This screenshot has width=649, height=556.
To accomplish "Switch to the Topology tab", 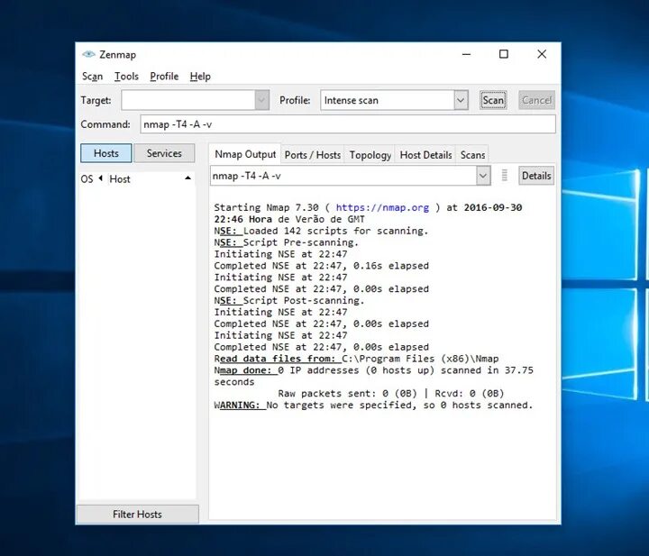I will (370, 155).
